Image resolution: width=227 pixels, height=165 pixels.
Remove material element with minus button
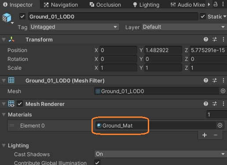pyautogui.click(x=216, y=135)
